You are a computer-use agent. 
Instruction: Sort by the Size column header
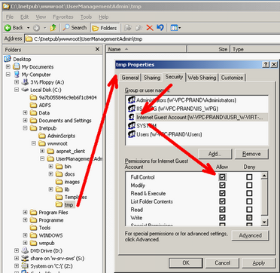coord(208,49)
